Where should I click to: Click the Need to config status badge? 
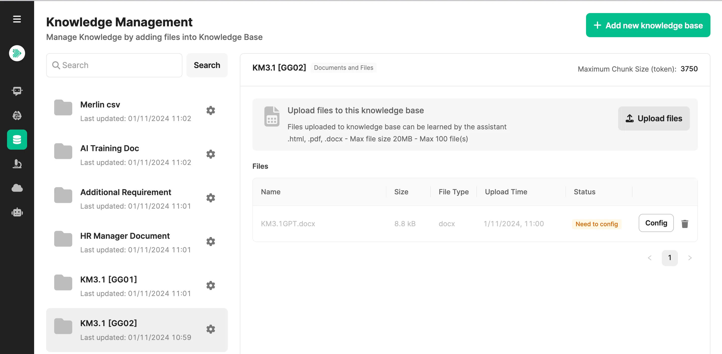coord(596,224)
